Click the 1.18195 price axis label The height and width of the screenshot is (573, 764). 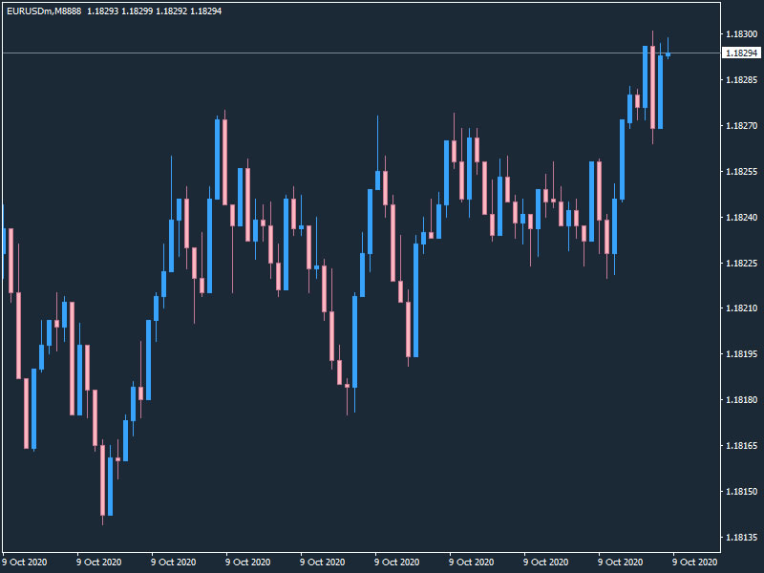(x=741, y=354)
